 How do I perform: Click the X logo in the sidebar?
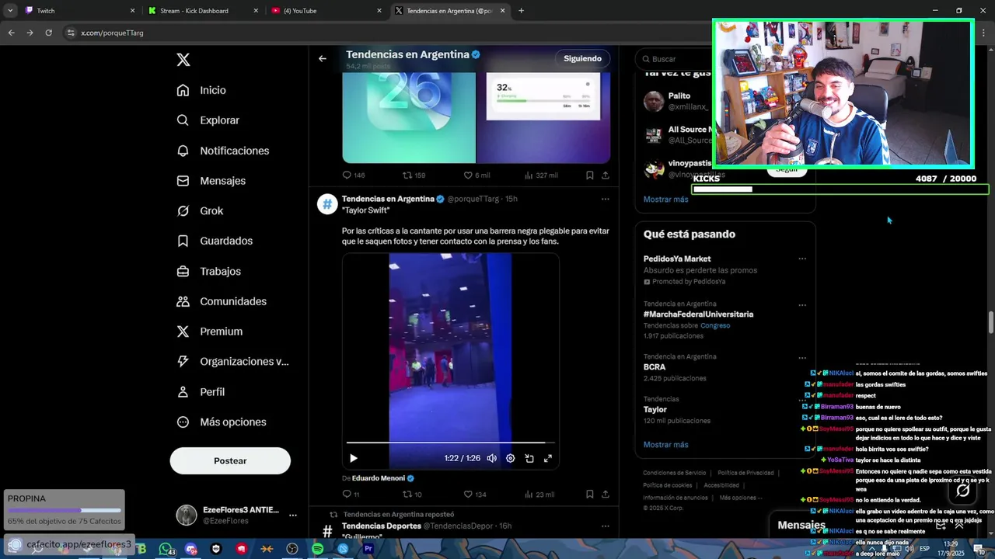[183, 60]
